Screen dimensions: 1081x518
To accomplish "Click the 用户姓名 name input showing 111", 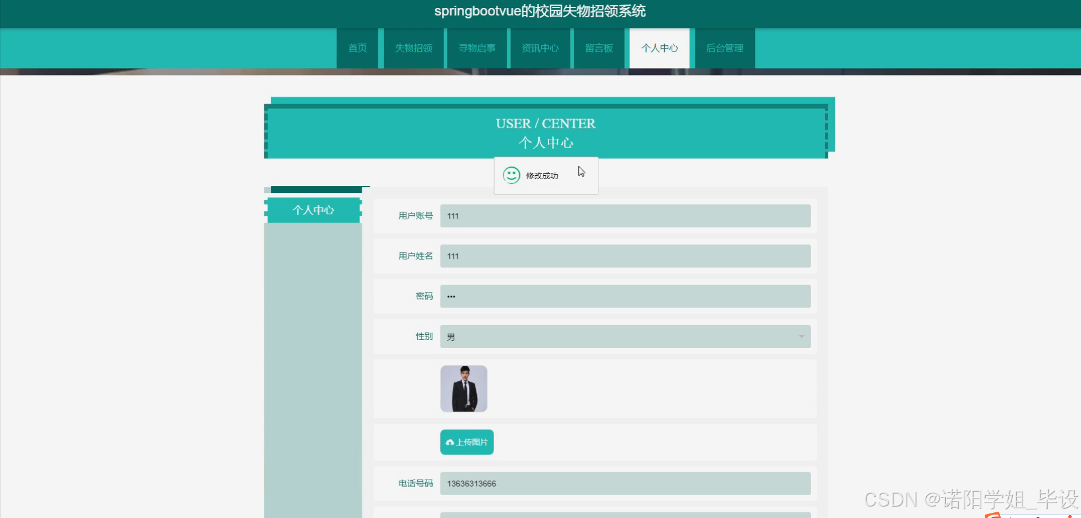I will (625, 256).
